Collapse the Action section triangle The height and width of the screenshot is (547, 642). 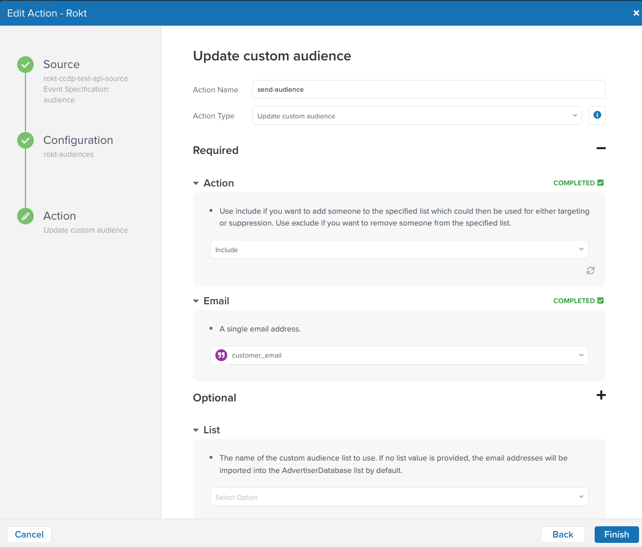coord(196,183)
